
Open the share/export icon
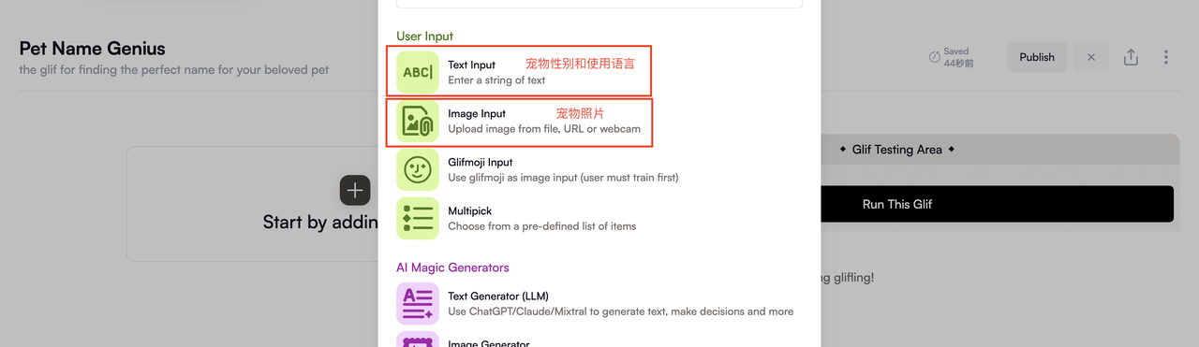point(1131,57)
